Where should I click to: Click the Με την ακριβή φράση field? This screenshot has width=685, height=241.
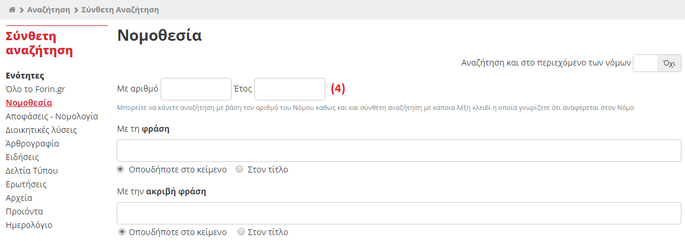tap(399, 213)
